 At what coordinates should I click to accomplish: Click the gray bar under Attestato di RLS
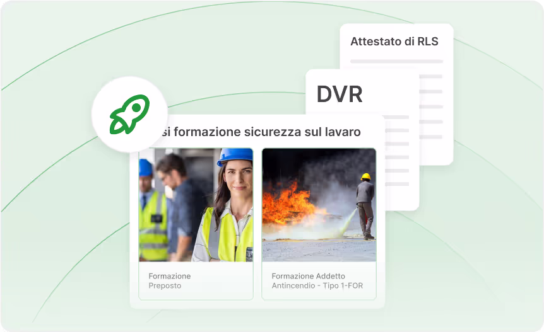(x=396, y=61)
